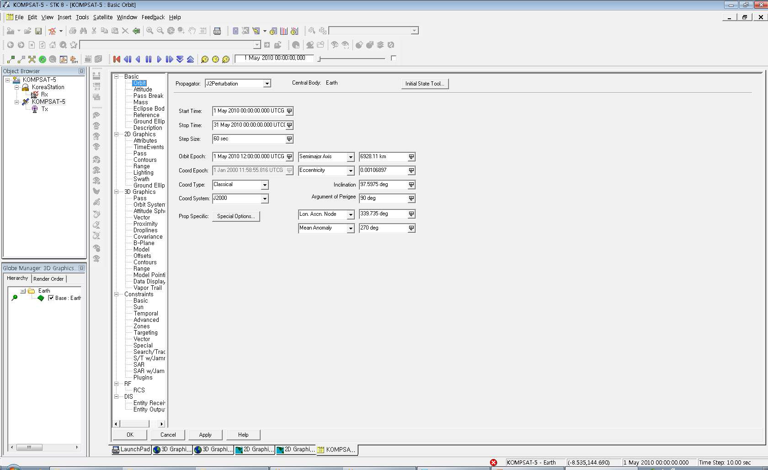The image size is (768, 470).
Task: Click the SIM icon in toolbar
Action: coord(74,59)
